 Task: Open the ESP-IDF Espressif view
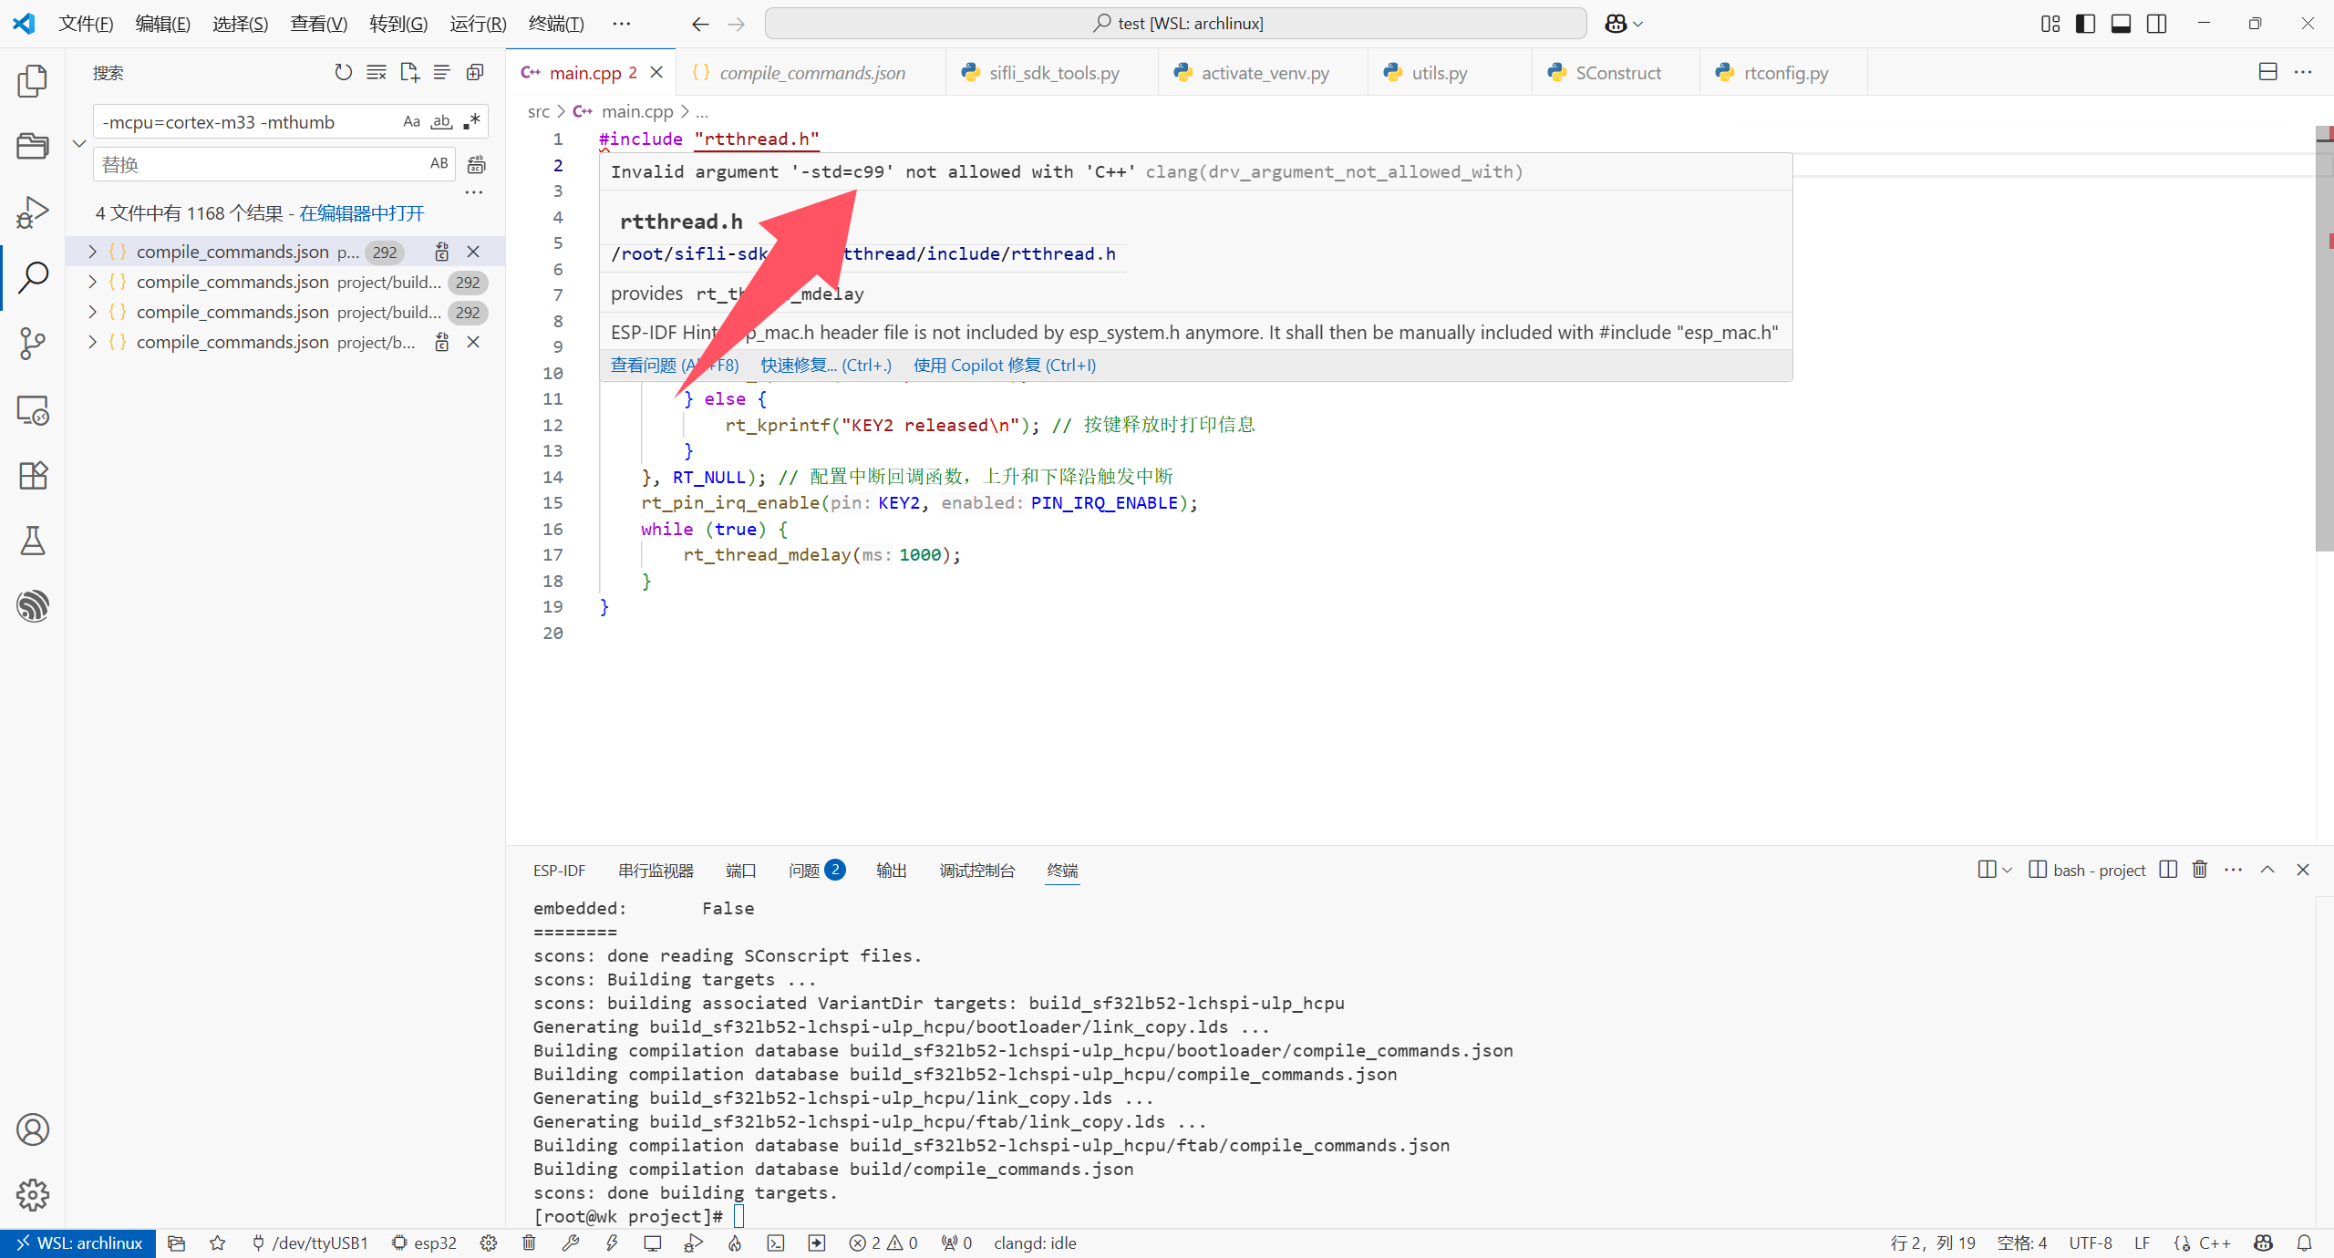(33, 606)
